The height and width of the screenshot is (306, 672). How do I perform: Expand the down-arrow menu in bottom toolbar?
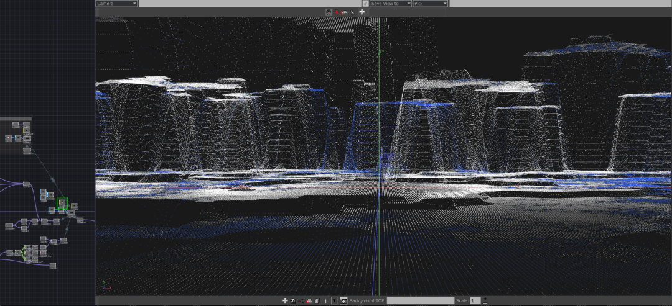335,301
